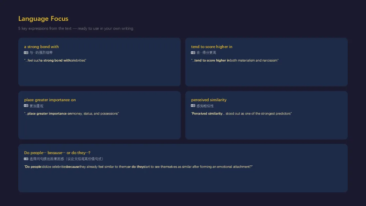Click translation icon under 'tend to score higher in'
Image resolution: width=366 pixels, height=206 pixels.
tap(193, 53)
